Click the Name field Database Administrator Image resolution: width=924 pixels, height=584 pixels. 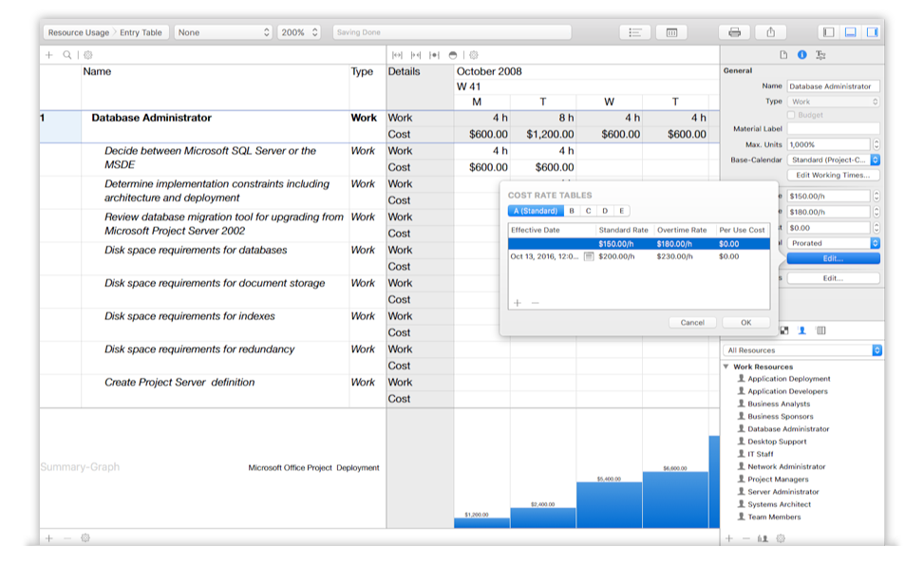833,86
